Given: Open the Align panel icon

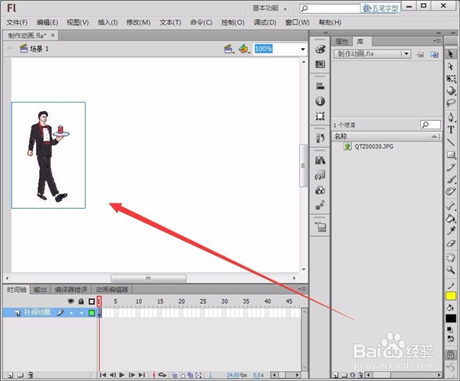Looking at the screenshot, I should click(x=320, y=86).
